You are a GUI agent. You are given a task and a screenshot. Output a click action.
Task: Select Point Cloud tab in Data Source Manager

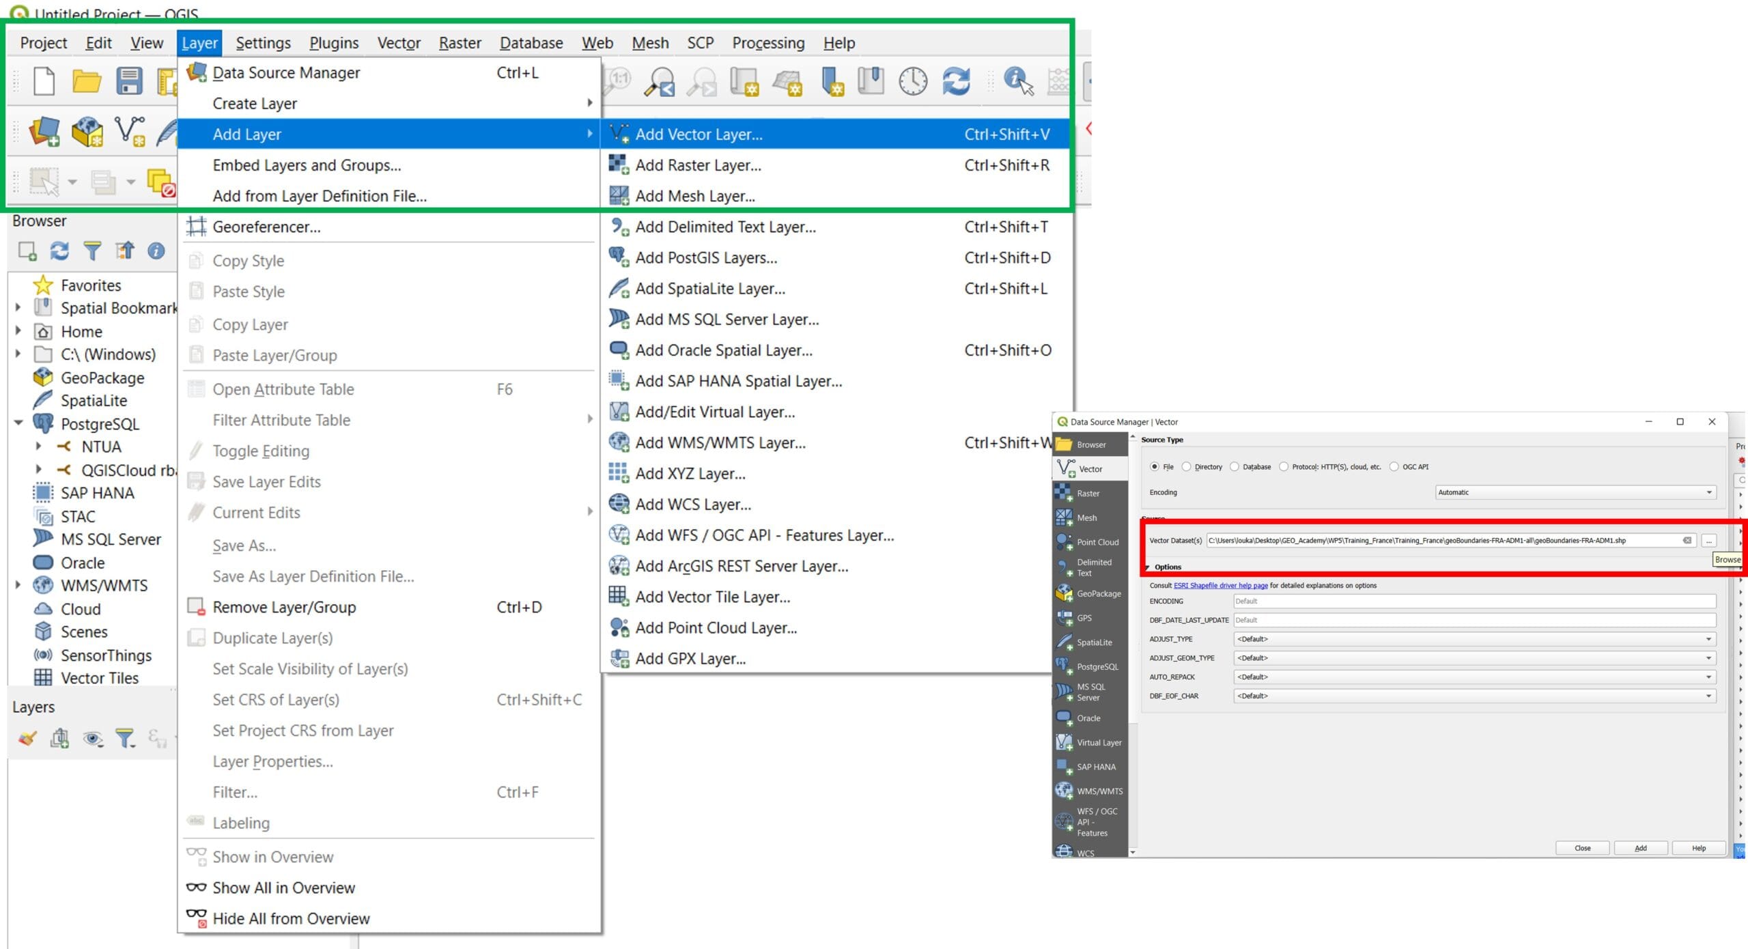1090,543
